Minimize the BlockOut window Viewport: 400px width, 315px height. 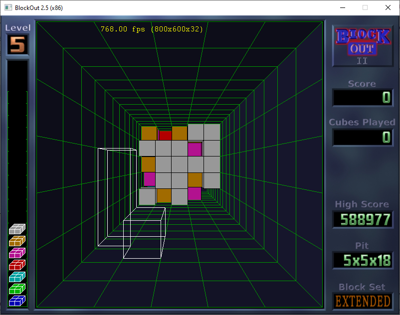click(343, 7)
